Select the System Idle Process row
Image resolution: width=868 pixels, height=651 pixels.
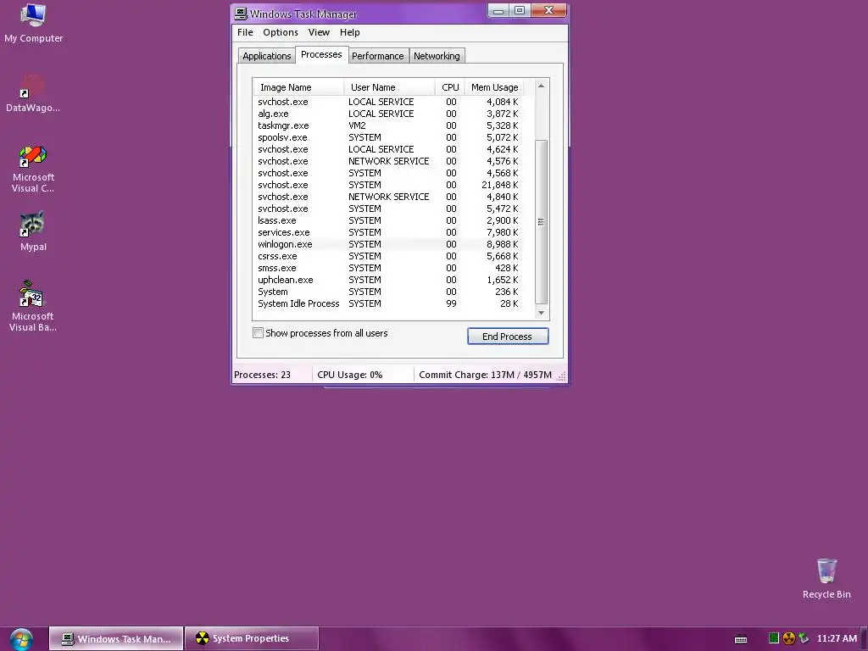(x=388, y=303)
